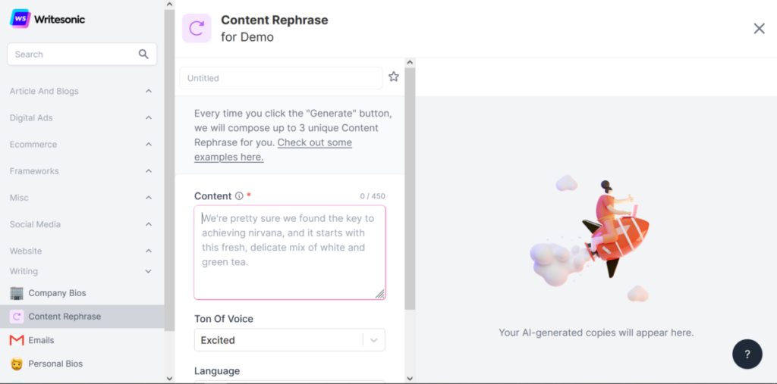Screen dimensions: 777x384
Task: Focus the Untitled name field
Action: (281, 78)
